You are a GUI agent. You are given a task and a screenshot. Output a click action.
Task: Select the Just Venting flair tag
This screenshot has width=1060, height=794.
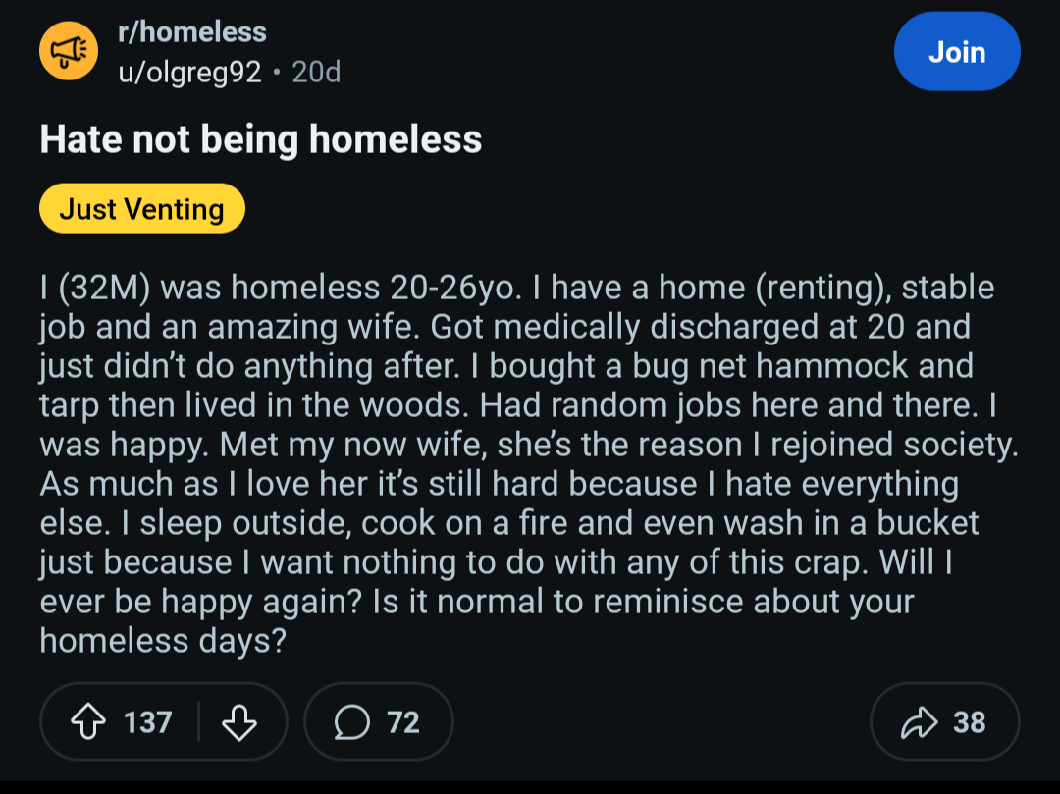pyautogui.click(x=142, y=208)
